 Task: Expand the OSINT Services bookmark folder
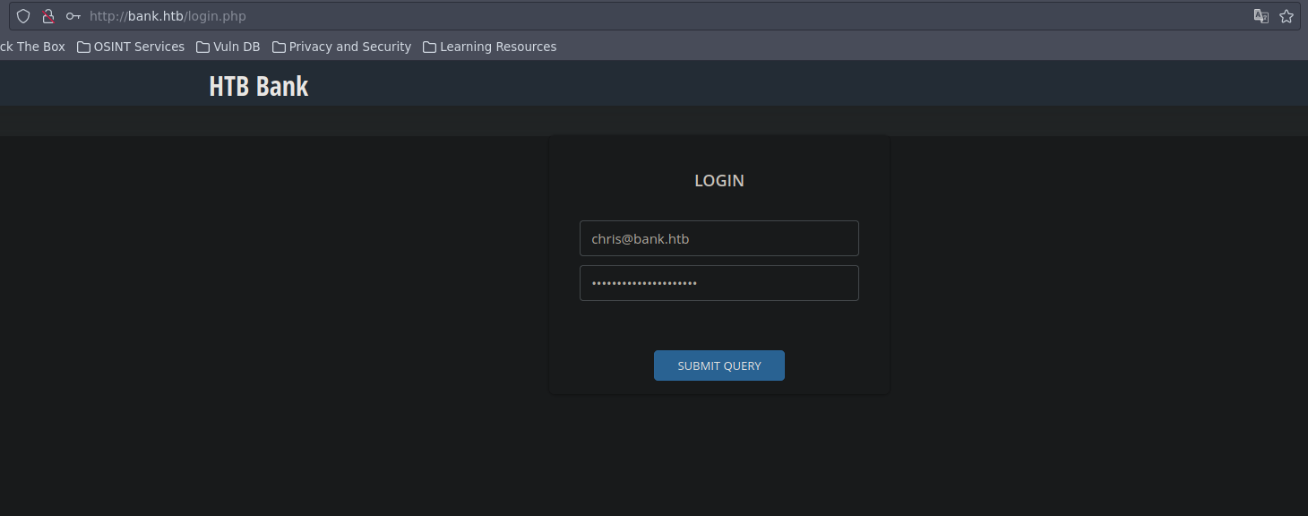click(138, 47)
